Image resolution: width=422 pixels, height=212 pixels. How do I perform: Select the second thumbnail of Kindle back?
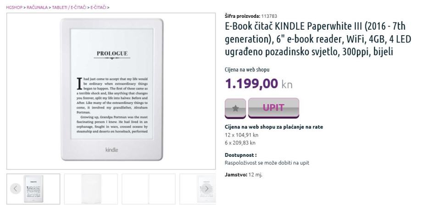pyautogui.click(x=91, y=189)
